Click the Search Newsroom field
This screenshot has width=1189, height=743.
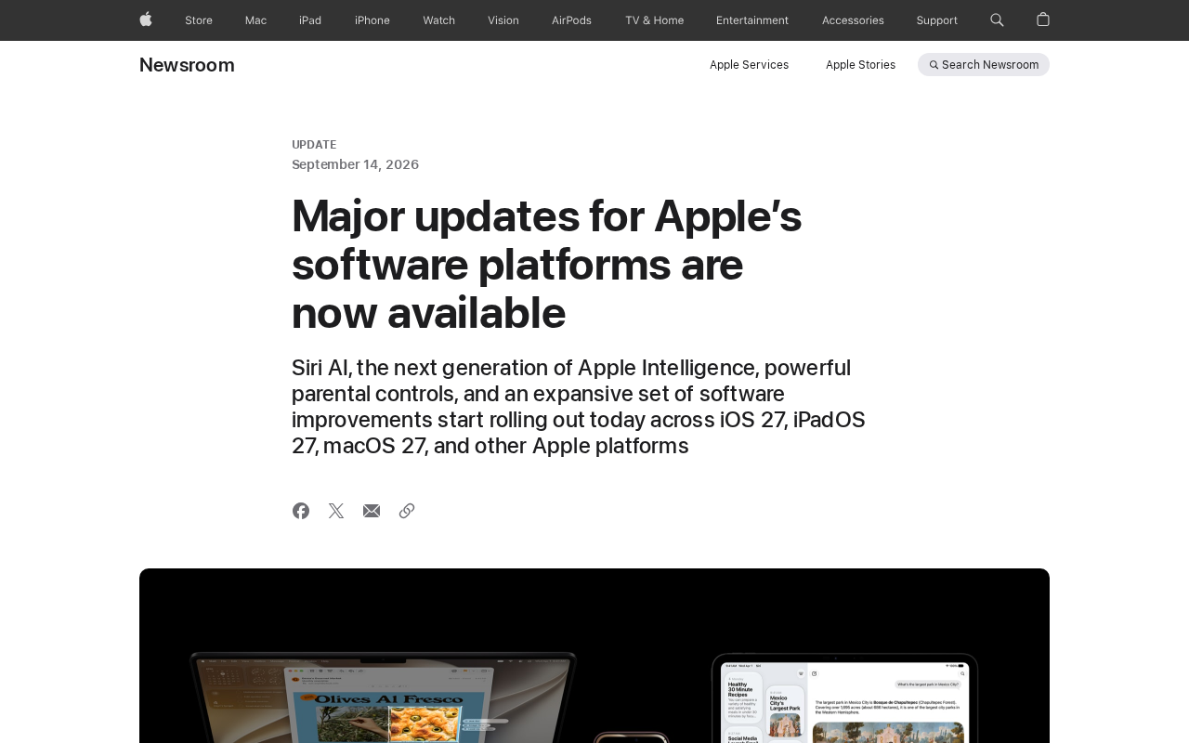pos(984,65)
